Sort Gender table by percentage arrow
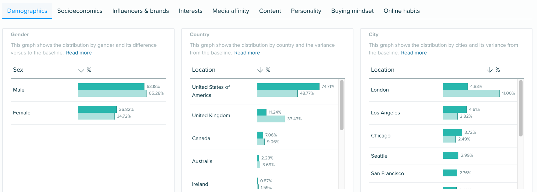The height and width of the screenshot is (192, 537). point(81,70)
